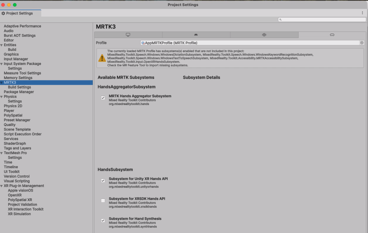This screenshot has height=233, width=368.
Task: Select the visionOS headset platform tab
Action: (332, 35)
